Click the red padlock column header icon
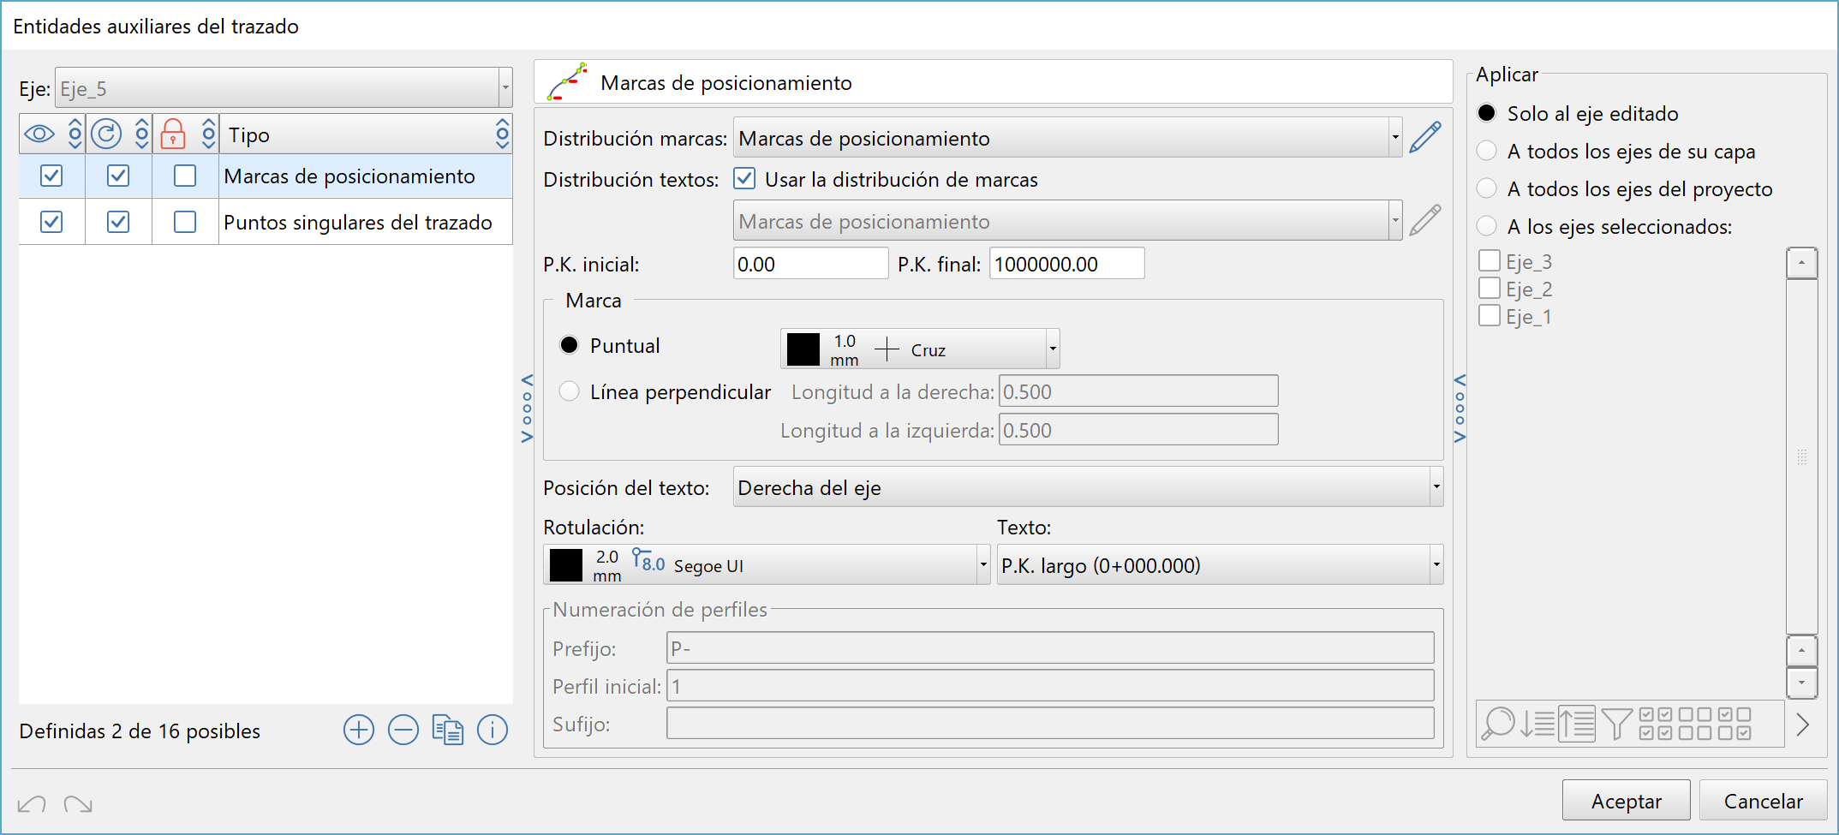The height and width of the screenshot is (835, 1839). 173,134
